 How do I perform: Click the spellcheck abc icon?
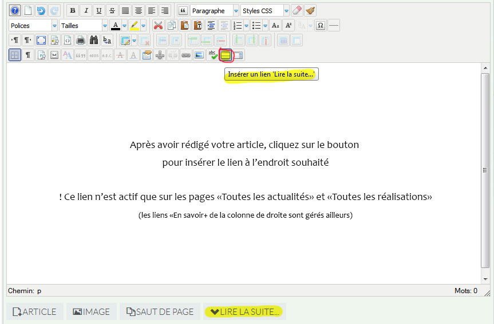[x=212, y=55]
